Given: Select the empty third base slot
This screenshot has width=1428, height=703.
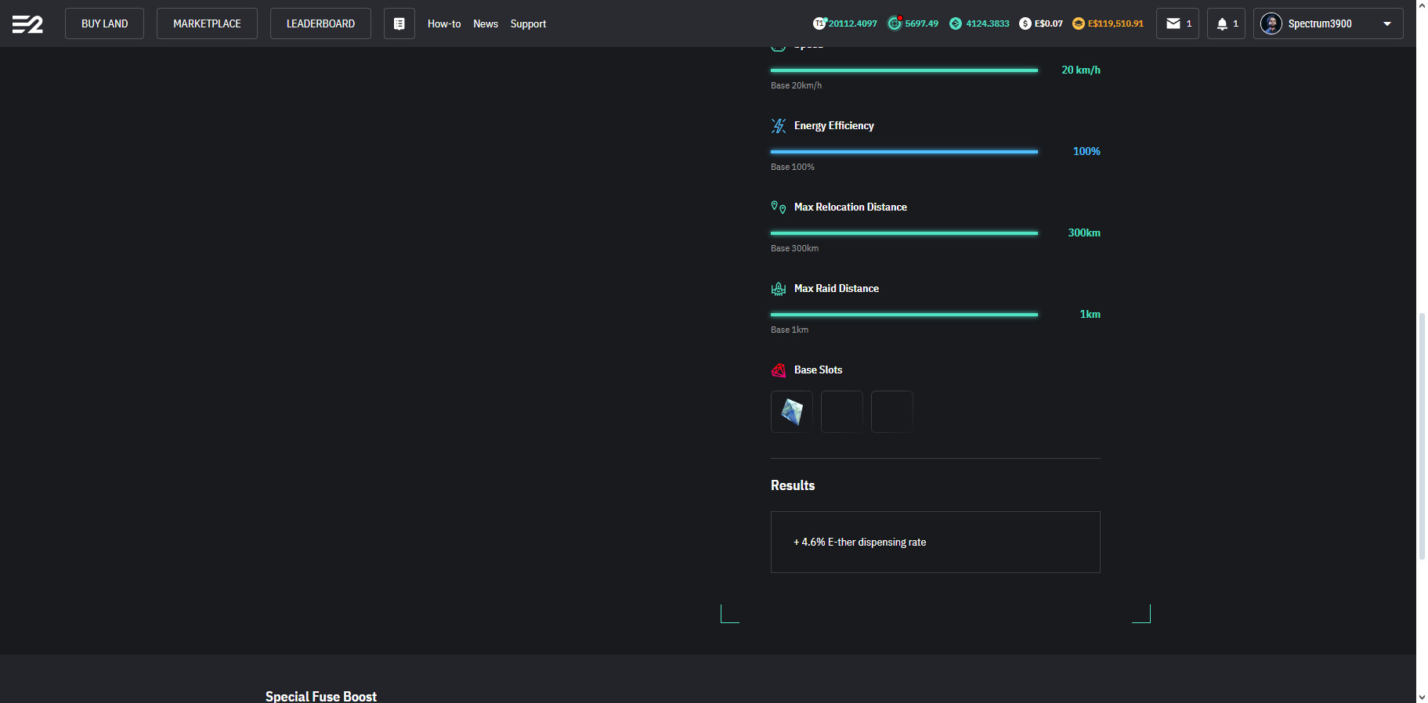Looking at the screenshot, I should click(891, 412).
